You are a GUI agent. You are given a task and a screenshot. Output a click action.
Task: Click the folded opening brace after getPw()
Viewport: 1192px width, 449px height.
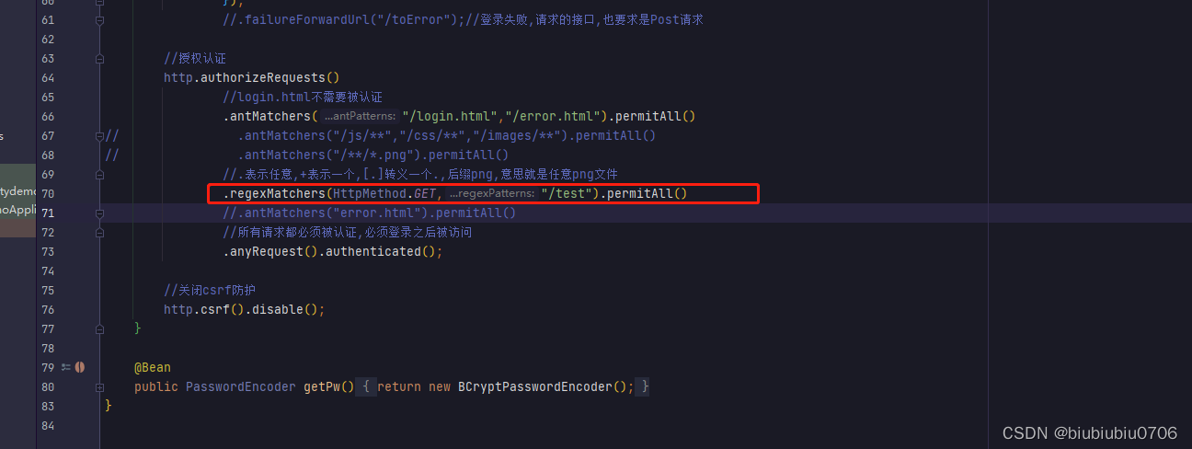pos(365,387)
